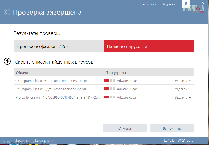Click the Отмена button
Image resolution: width=209 pixels, height=145 pixels.
tap(125, 128)
